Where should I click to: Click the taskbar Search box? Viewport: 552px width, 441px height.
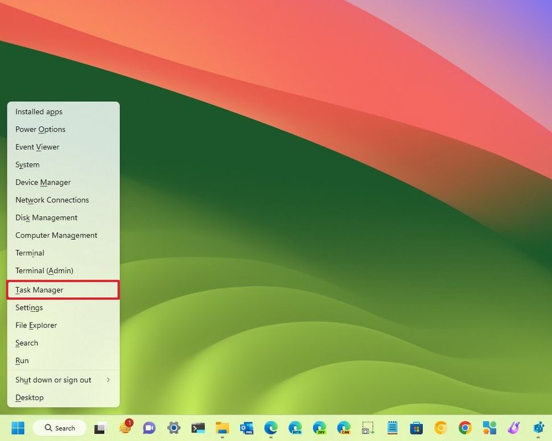pyautogui.click(x=60, y=427)
